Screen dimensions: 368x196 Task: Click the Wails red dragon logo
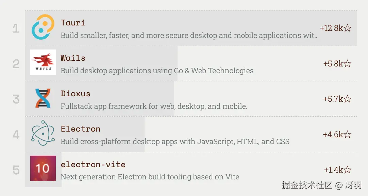(x=43, y=62)
